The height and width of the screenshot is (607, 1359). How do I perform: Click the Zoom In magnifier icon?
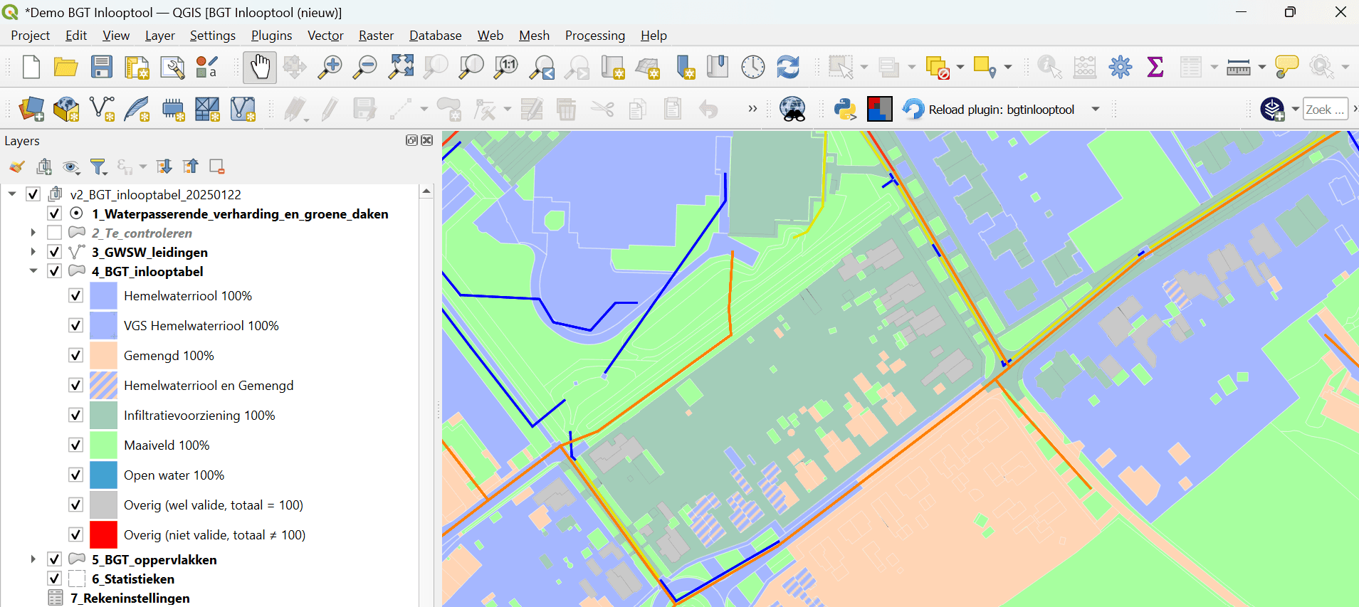(330, 68)
